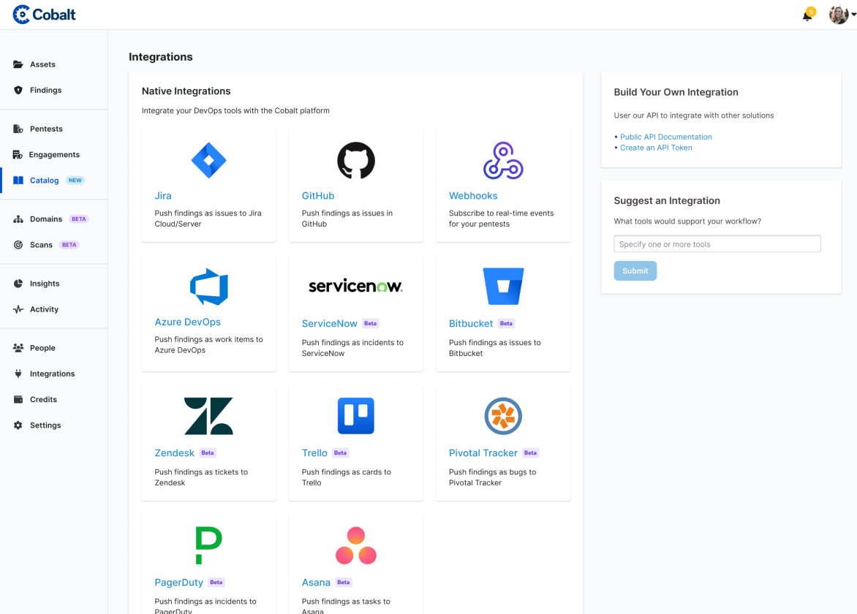Open the ServiceNow integration link
This screenshot has width=857, height=614.
pyautogui.click(x=330, y=323)
